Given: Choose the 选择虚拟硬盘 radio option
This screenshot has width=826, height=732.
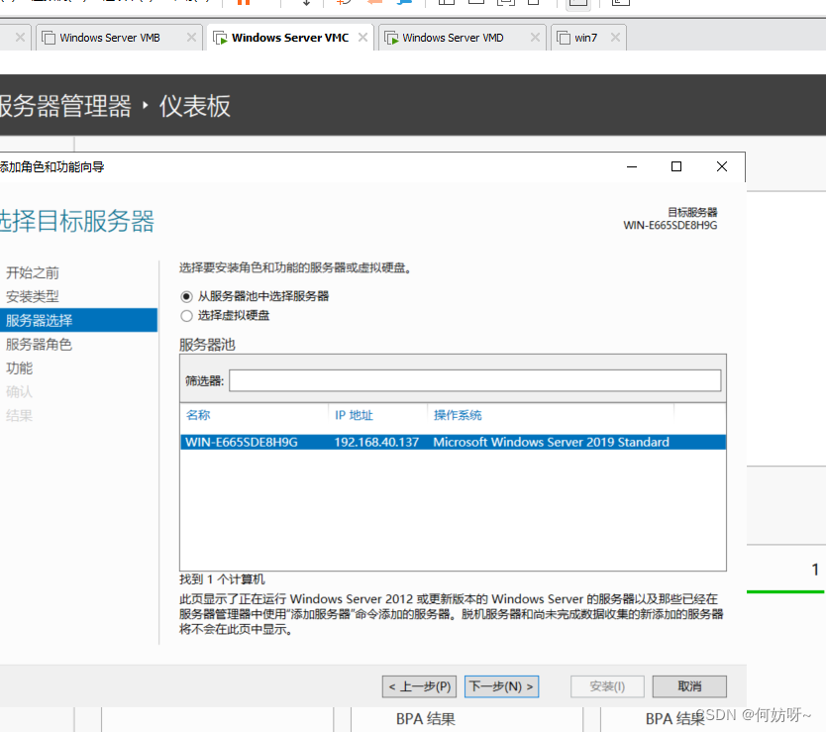Looking at the screenshot, I should (187, 316).
